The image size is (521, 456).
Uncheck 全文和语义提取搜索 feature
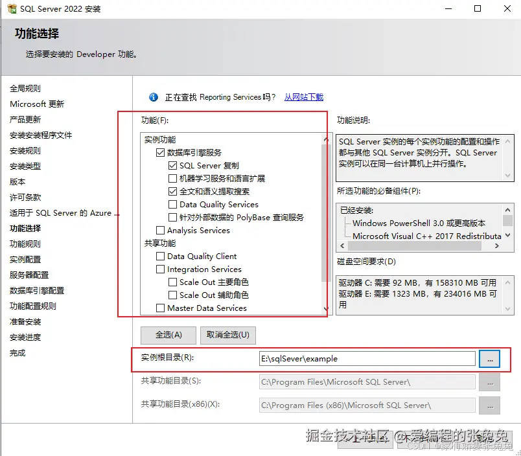172,191
